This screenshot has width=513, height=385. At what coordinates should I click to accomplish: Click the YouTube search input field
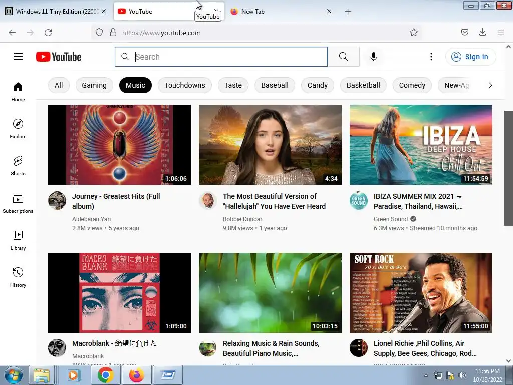tap(221, 57)
